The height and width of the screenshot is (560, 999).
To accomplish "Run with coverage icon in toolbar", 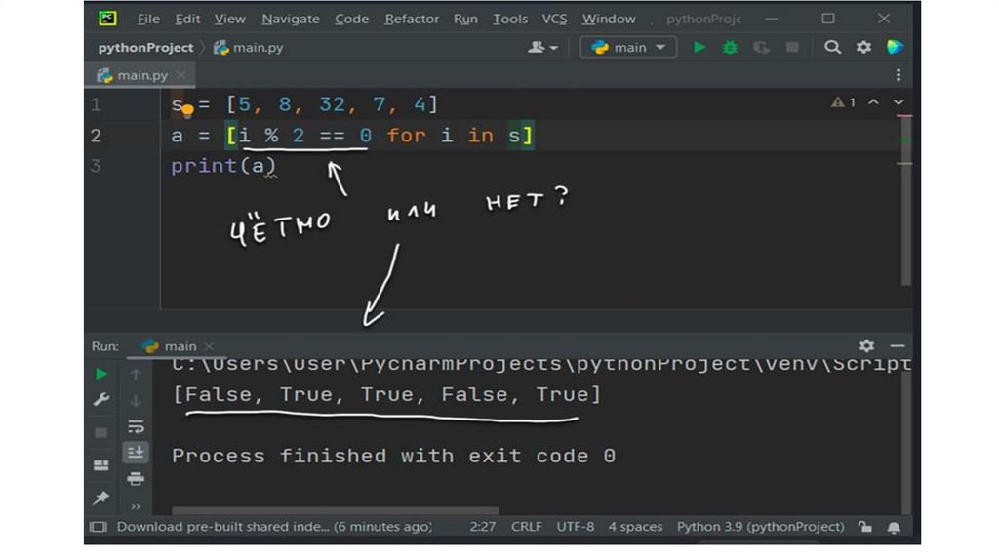I will pos(761,47).
